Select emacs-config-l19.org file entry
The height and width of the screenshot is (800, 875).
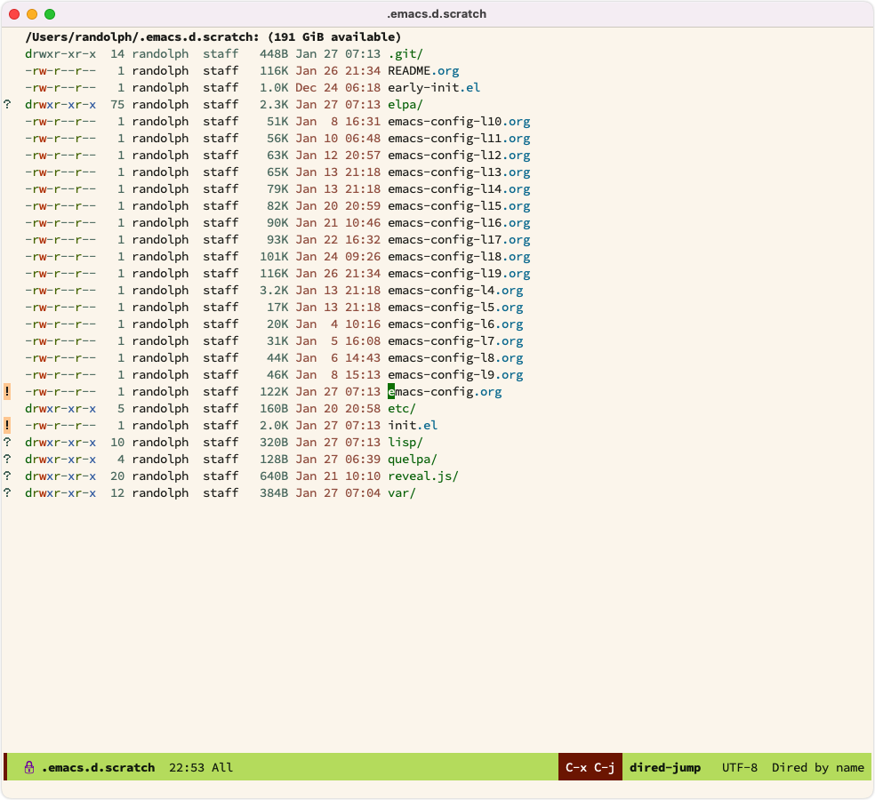pos(459,274)
